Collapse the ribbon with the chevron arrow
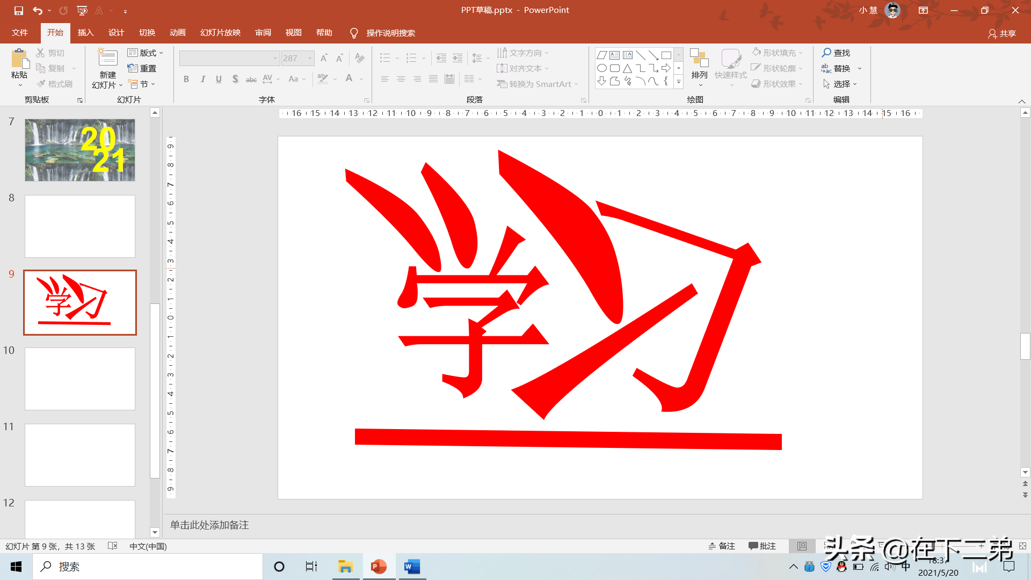The image size is (1031, 580). [1022, 101]
